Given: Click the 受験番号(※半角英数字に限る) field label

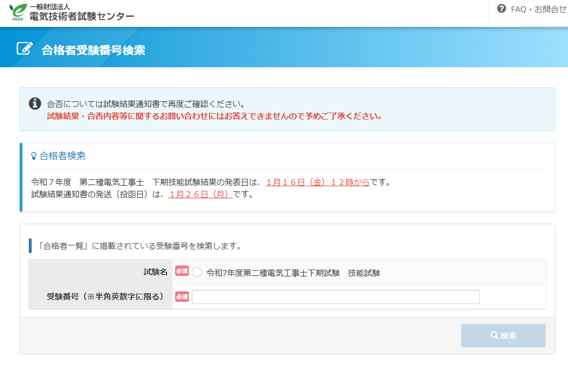Looking at the screenshot, I should click(x=105, y=297).
